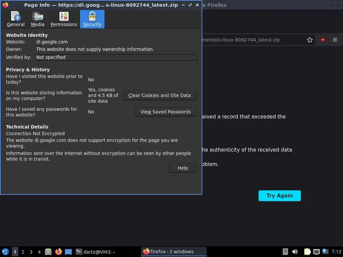Viewport: 343px width, 257px height.
Task: Click the network connection tray icon
Action: 316,252
